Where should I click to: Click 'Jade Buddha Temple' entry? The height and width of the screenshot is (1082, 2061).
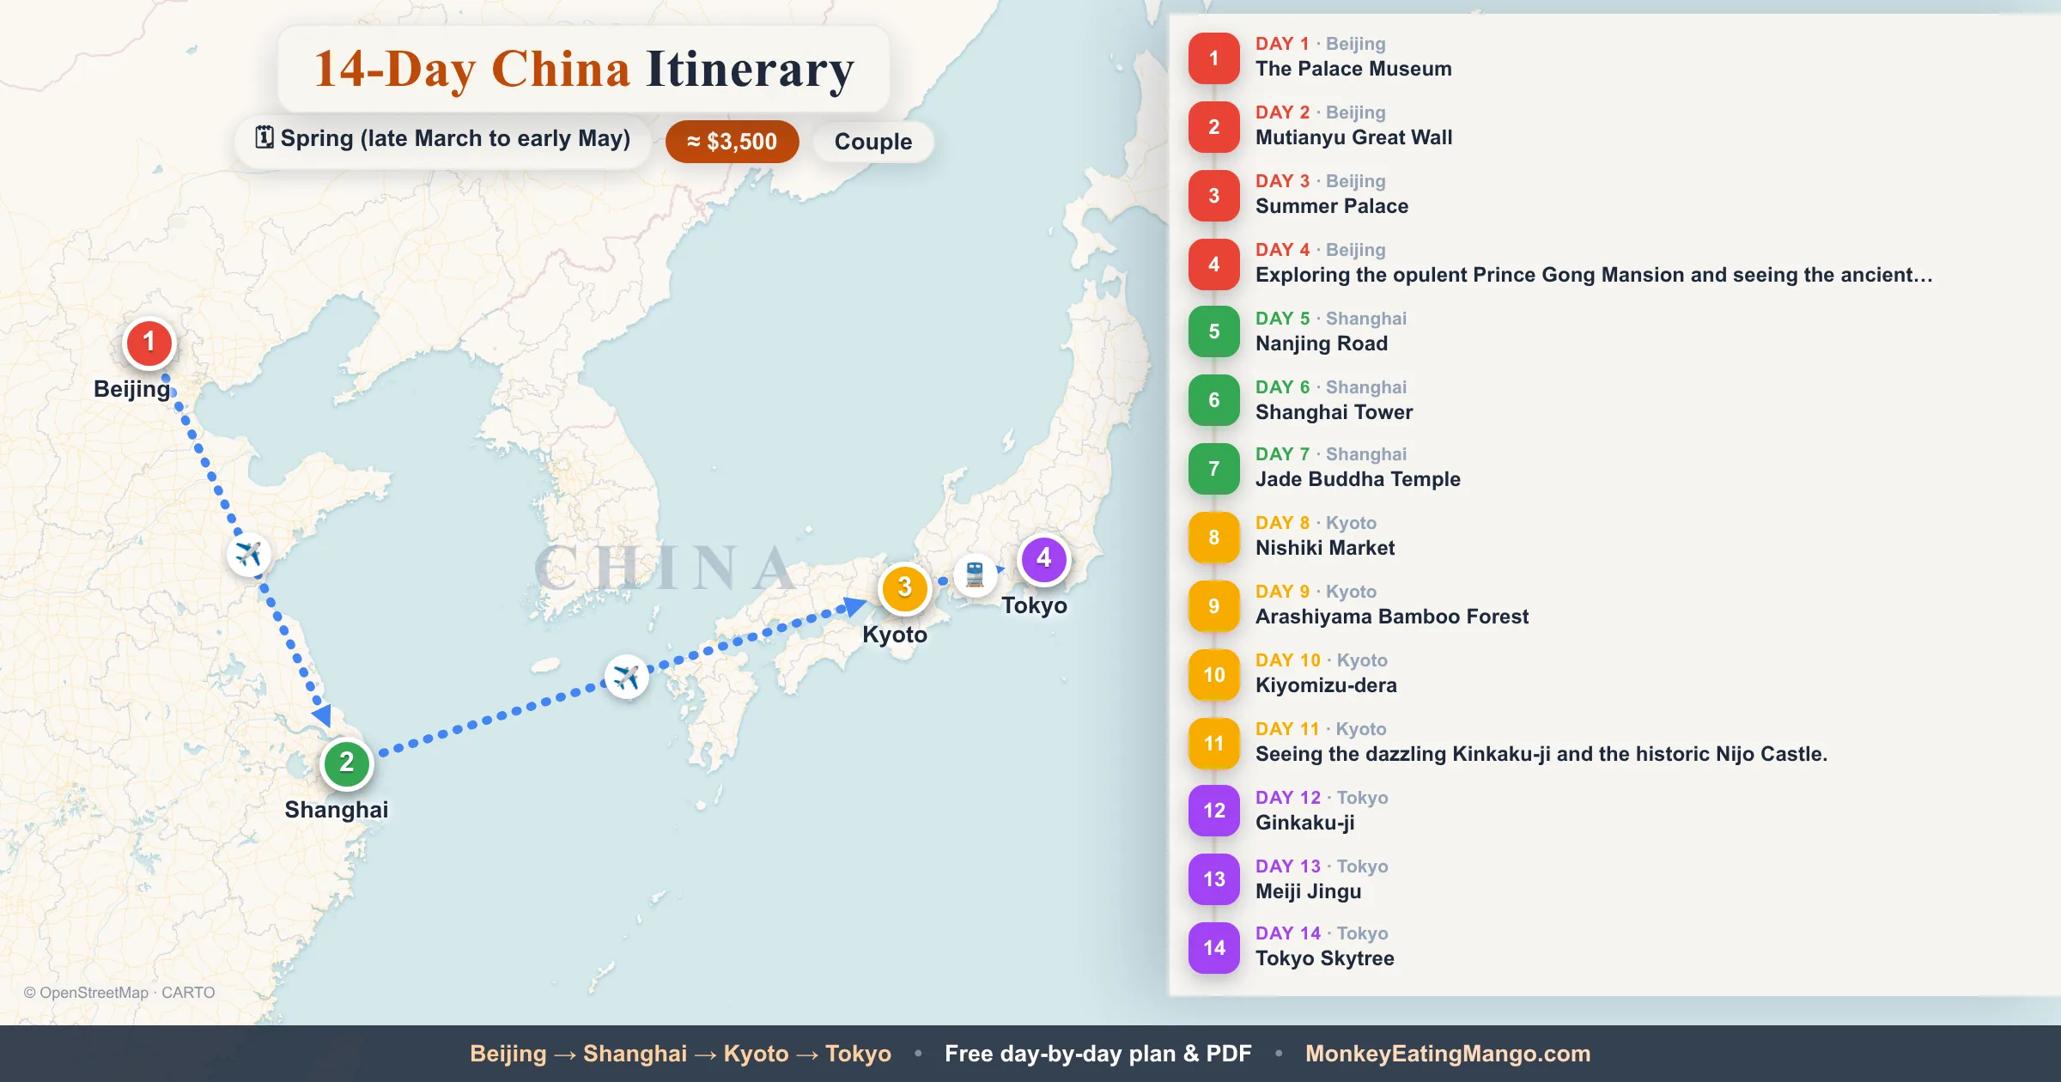pyautogui.click(x=1358, y=479)
